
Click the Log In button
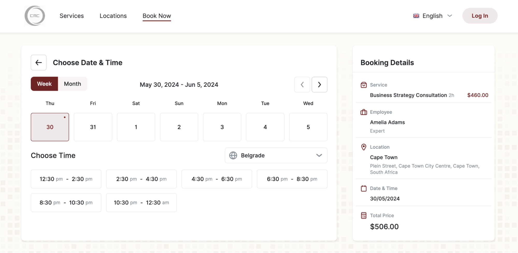pos(480,16)
